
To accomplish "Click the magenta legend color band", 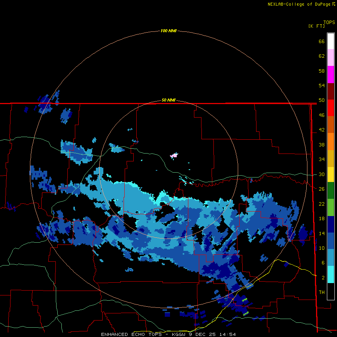I will 331,75.
